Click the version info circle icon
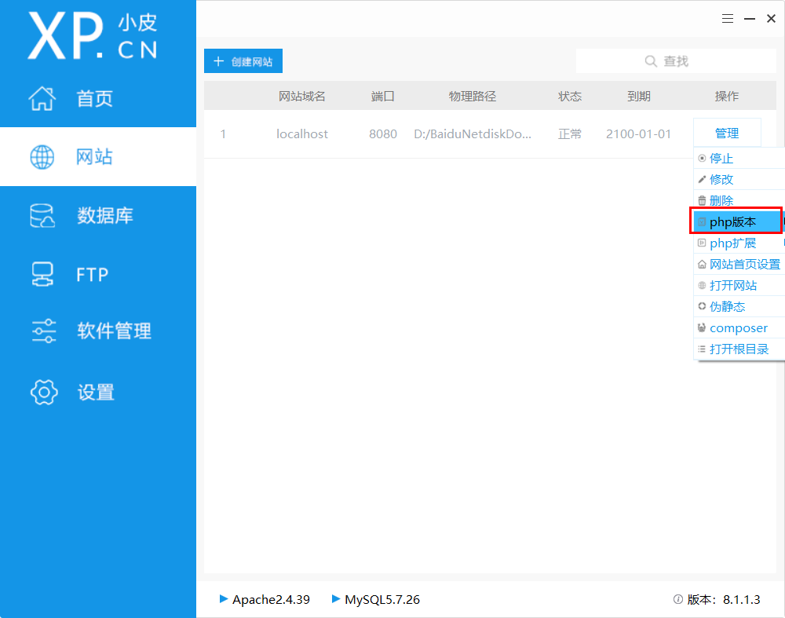Screen dimensions: 785x618 click(x=678, y=599)
